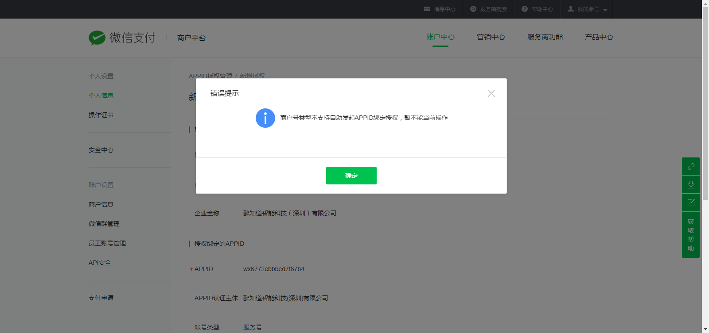Open 帮助中心 in top bar

tap(542, 9)
